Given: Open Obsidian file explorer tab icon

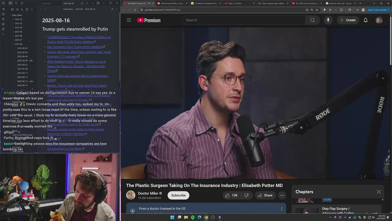Looking at the screenshot, I should point(10,3).
